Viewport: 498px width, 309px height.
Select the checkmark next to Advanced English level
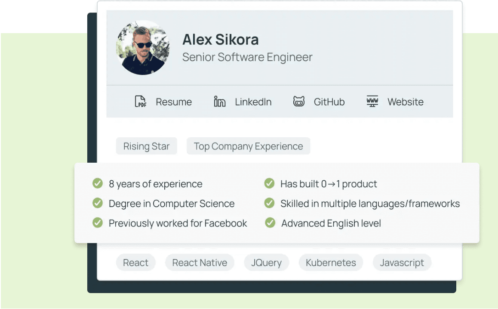[x=270, y=223]
